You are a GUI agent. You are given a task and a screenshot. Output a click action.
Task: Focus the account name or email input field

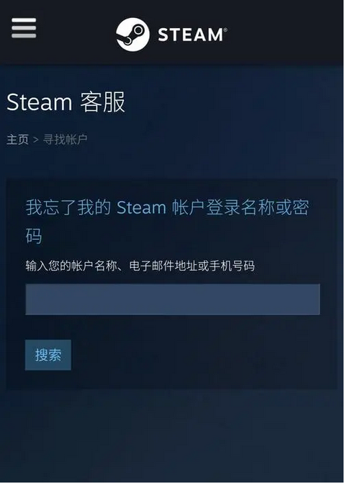pos(173,300)
